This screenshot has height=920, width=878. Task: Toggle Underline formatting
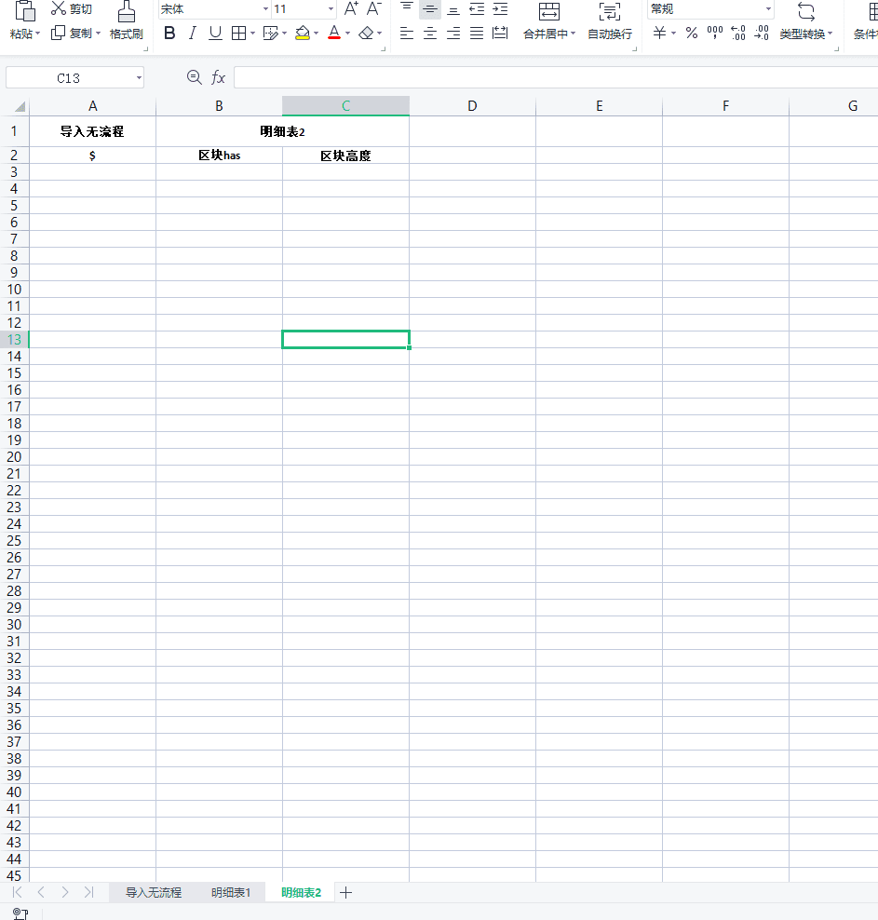[x=215, y=34]
